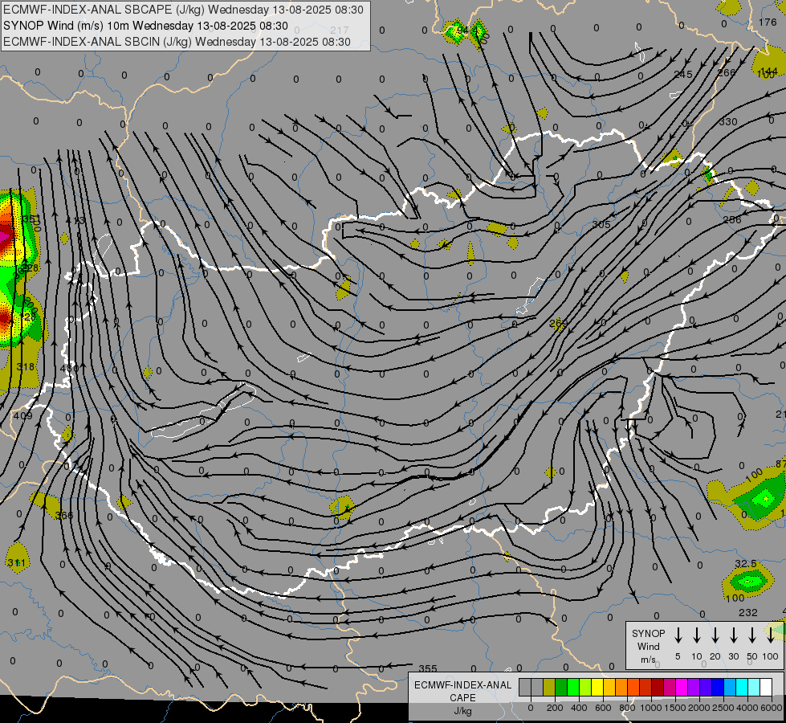Image resolution: width=786 pixels, height=723 pixels.
Task: Click the 10 m/s wind arrow in legend
Action: click(x=696, y=635)
